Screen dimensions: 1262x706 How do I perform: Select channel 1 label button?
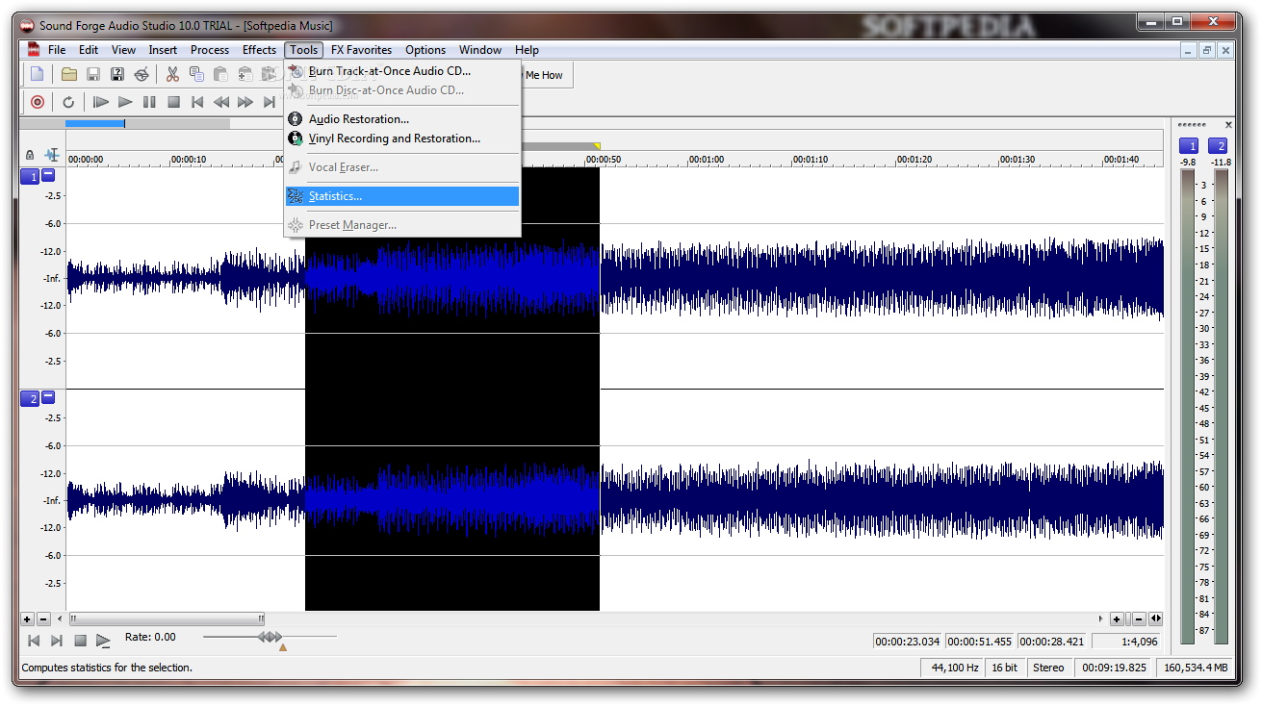tap(30, 177)
